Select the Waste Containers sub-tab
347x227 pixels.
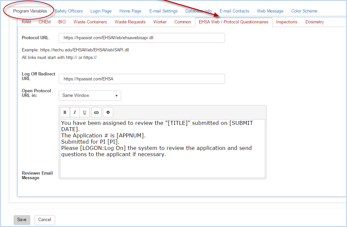pos(90,22)
